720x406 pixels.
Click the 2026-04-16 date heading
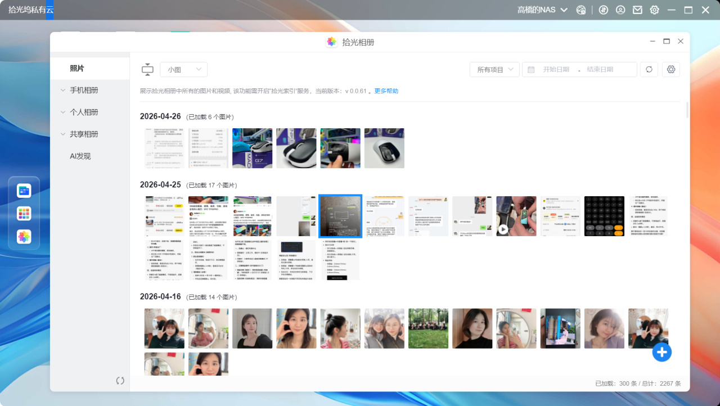pyautogui.click(x=160, y=296)
